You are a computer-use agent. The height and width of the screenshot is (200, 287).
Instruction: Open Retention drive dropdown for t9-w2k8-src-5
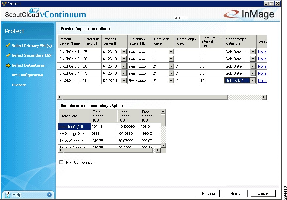click(171, 81)
